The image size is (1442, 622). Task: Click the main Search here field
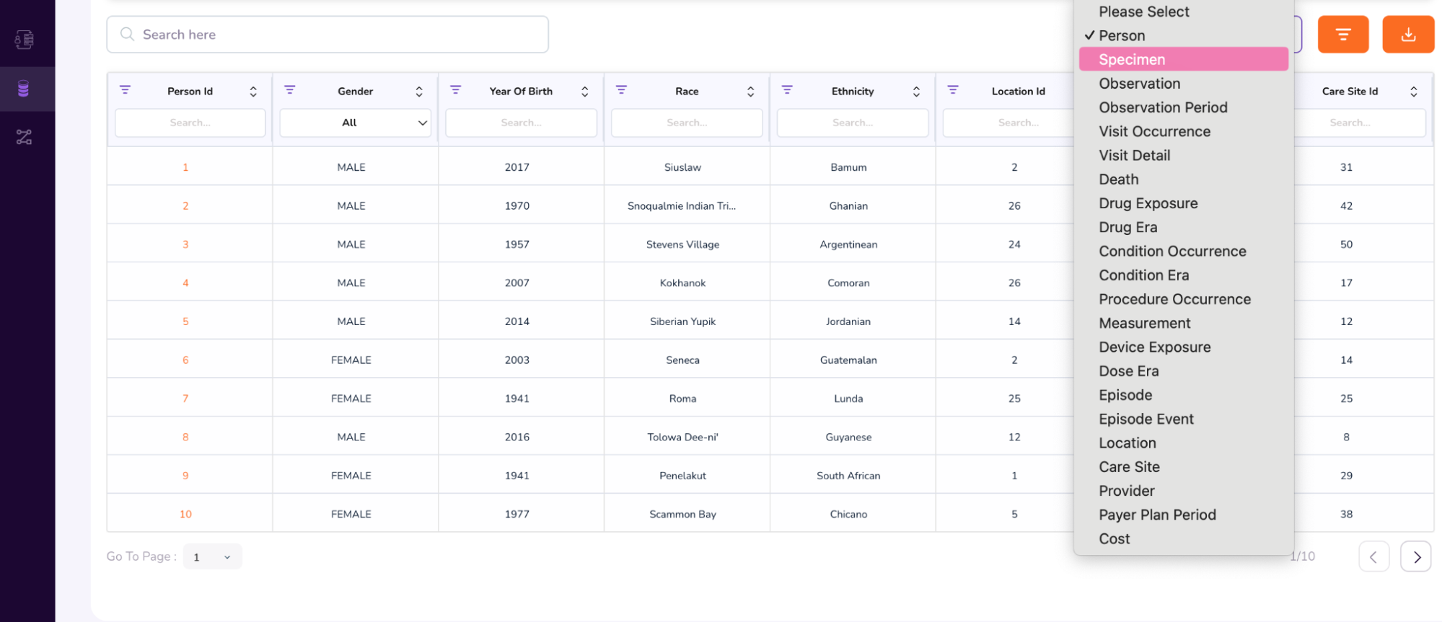point(327,35)
